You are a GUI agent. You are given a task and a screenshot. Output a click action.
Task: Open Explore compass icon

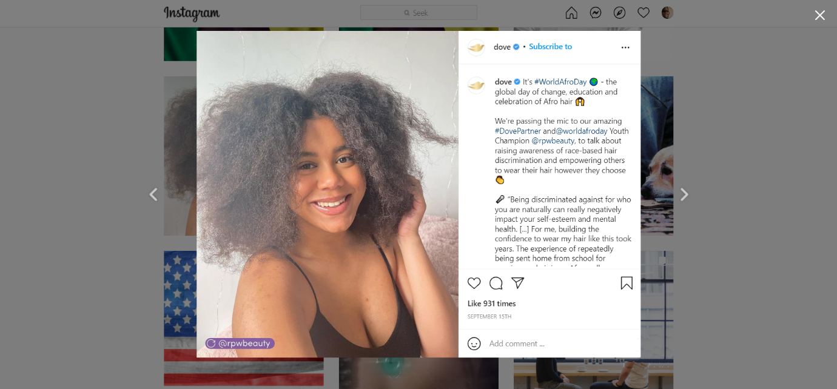[619, 13]
